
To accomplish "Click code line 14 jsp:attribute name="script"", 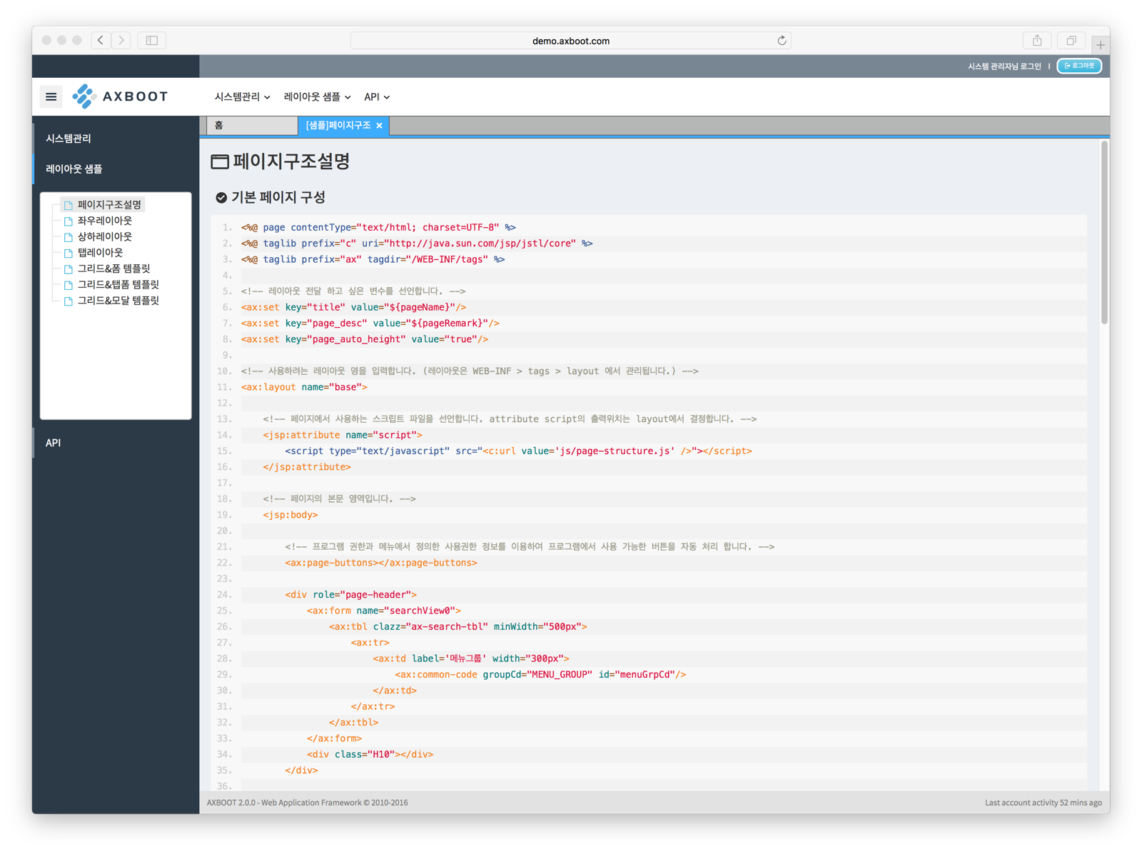I will tap(343, 435).
